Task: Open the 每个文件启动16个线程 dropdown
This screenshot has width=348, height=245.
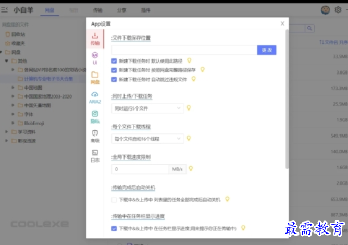Action: coord(148,139)
